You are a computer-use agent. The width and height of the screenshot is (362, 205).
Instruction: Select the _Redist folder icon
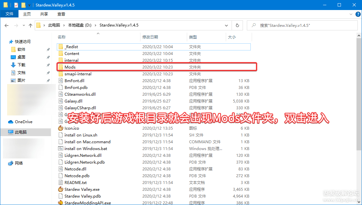pyautogui.click(x=61, y=47)
